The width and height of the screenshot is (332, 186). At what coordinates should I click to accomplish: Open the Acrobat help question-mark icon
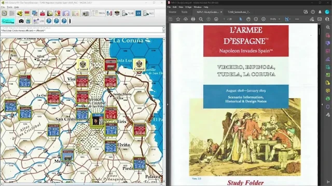point(313,12)
